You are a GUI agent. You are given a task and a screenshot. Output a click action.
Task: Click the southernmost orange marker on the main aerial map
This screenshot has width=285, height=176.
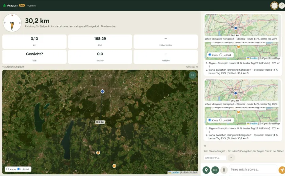114,166
